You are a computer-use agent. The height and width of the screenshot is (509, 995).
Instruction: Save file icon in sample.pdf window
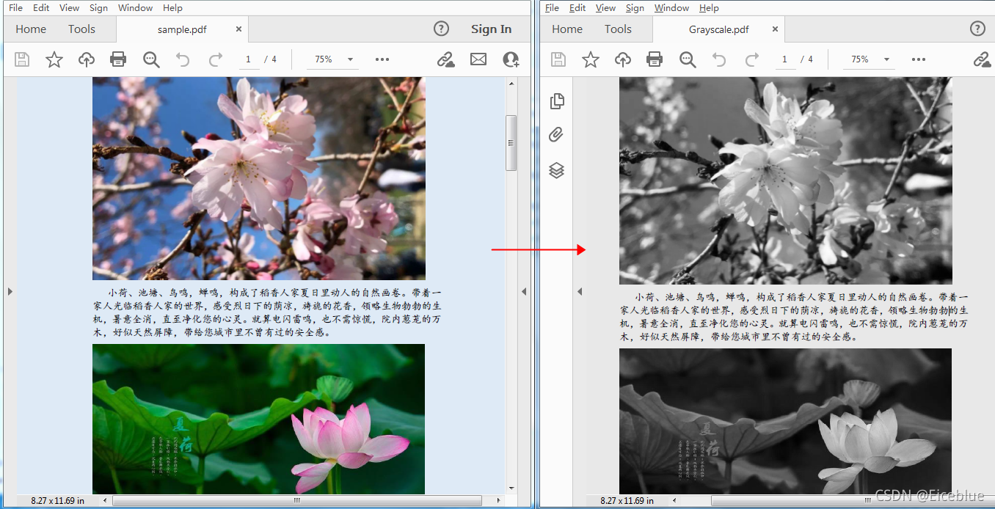(22, 59)
